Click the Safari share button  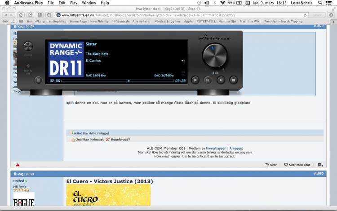pos(30,15)
